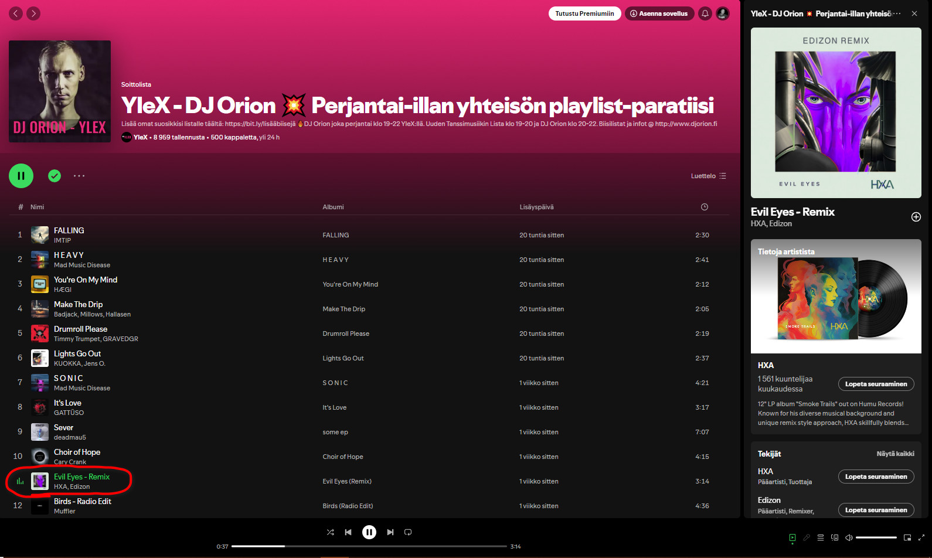Open the user profile avatar menu
Screen dimensions: 932x558
point(723,13)
